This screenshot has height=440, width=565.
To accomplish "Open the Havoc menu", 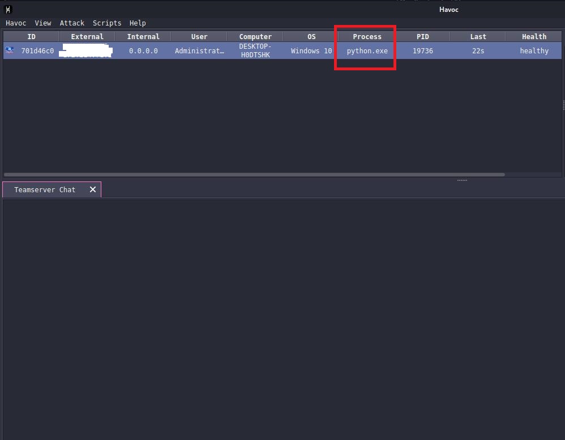I will pos(16,23).
